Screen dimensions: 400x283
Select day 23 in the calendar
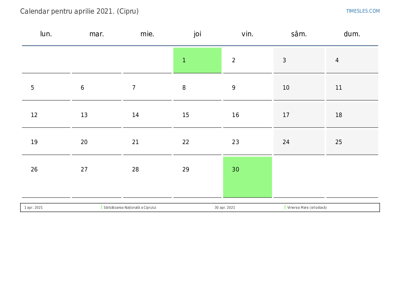[247, 142]
